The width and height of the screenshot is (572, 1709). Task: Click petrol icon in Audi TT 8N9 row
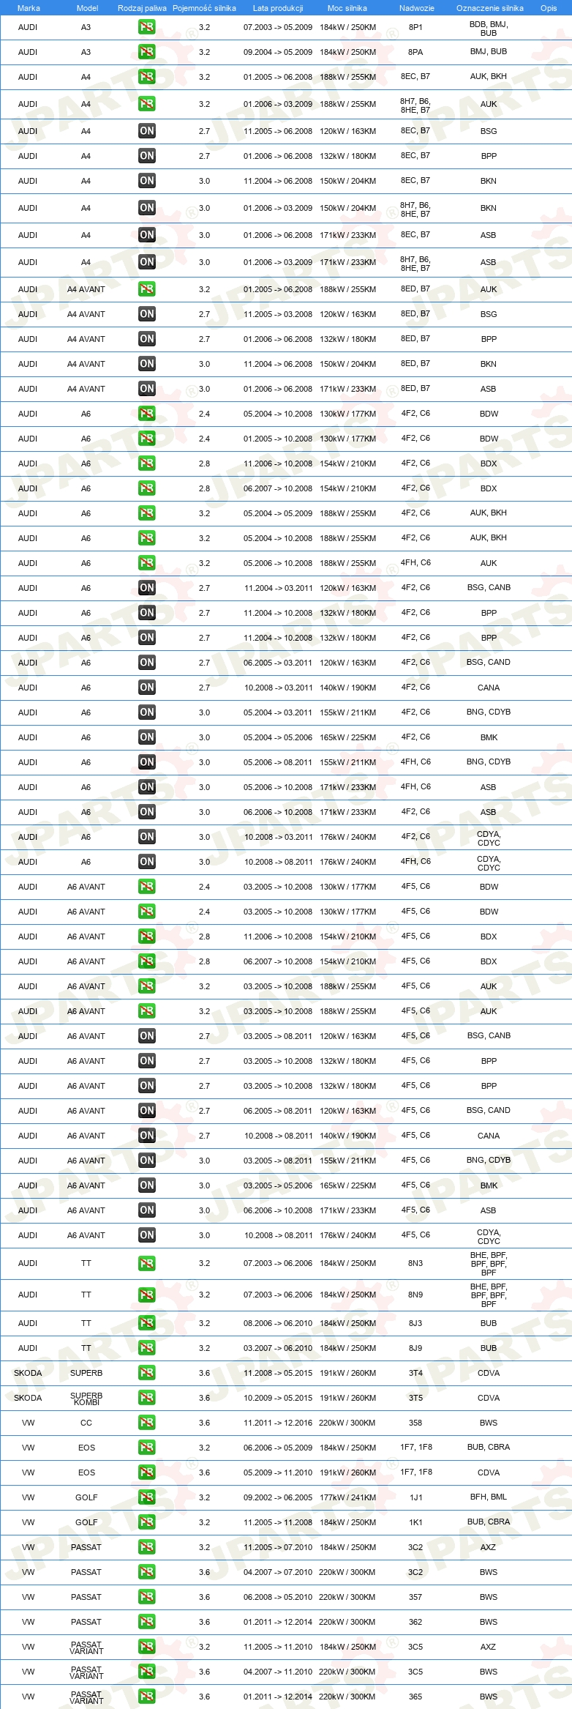click(146, 1295)
